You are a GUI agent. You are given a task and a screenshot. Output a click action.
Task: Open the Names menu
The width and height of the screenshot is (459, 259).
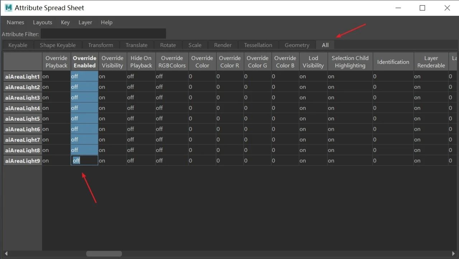[x=15, y=22]
